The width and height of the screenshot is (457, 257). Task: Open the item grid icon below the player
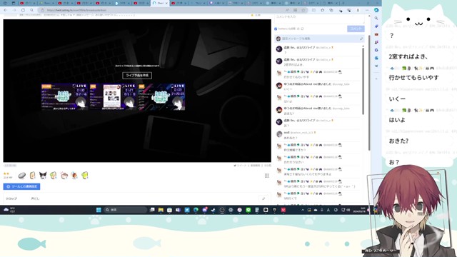(x=266, y=176)
